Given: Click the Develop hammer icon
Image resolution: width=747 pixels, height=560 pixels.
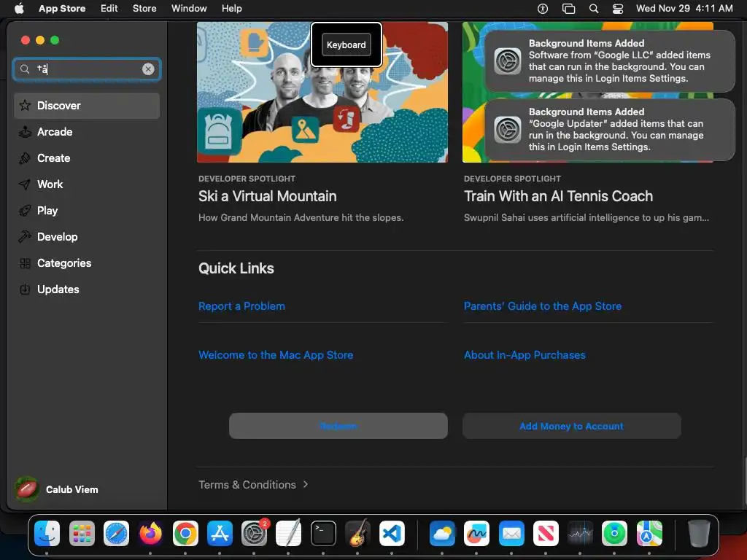Looking at the screenshot, I should (x=25, y=237).
